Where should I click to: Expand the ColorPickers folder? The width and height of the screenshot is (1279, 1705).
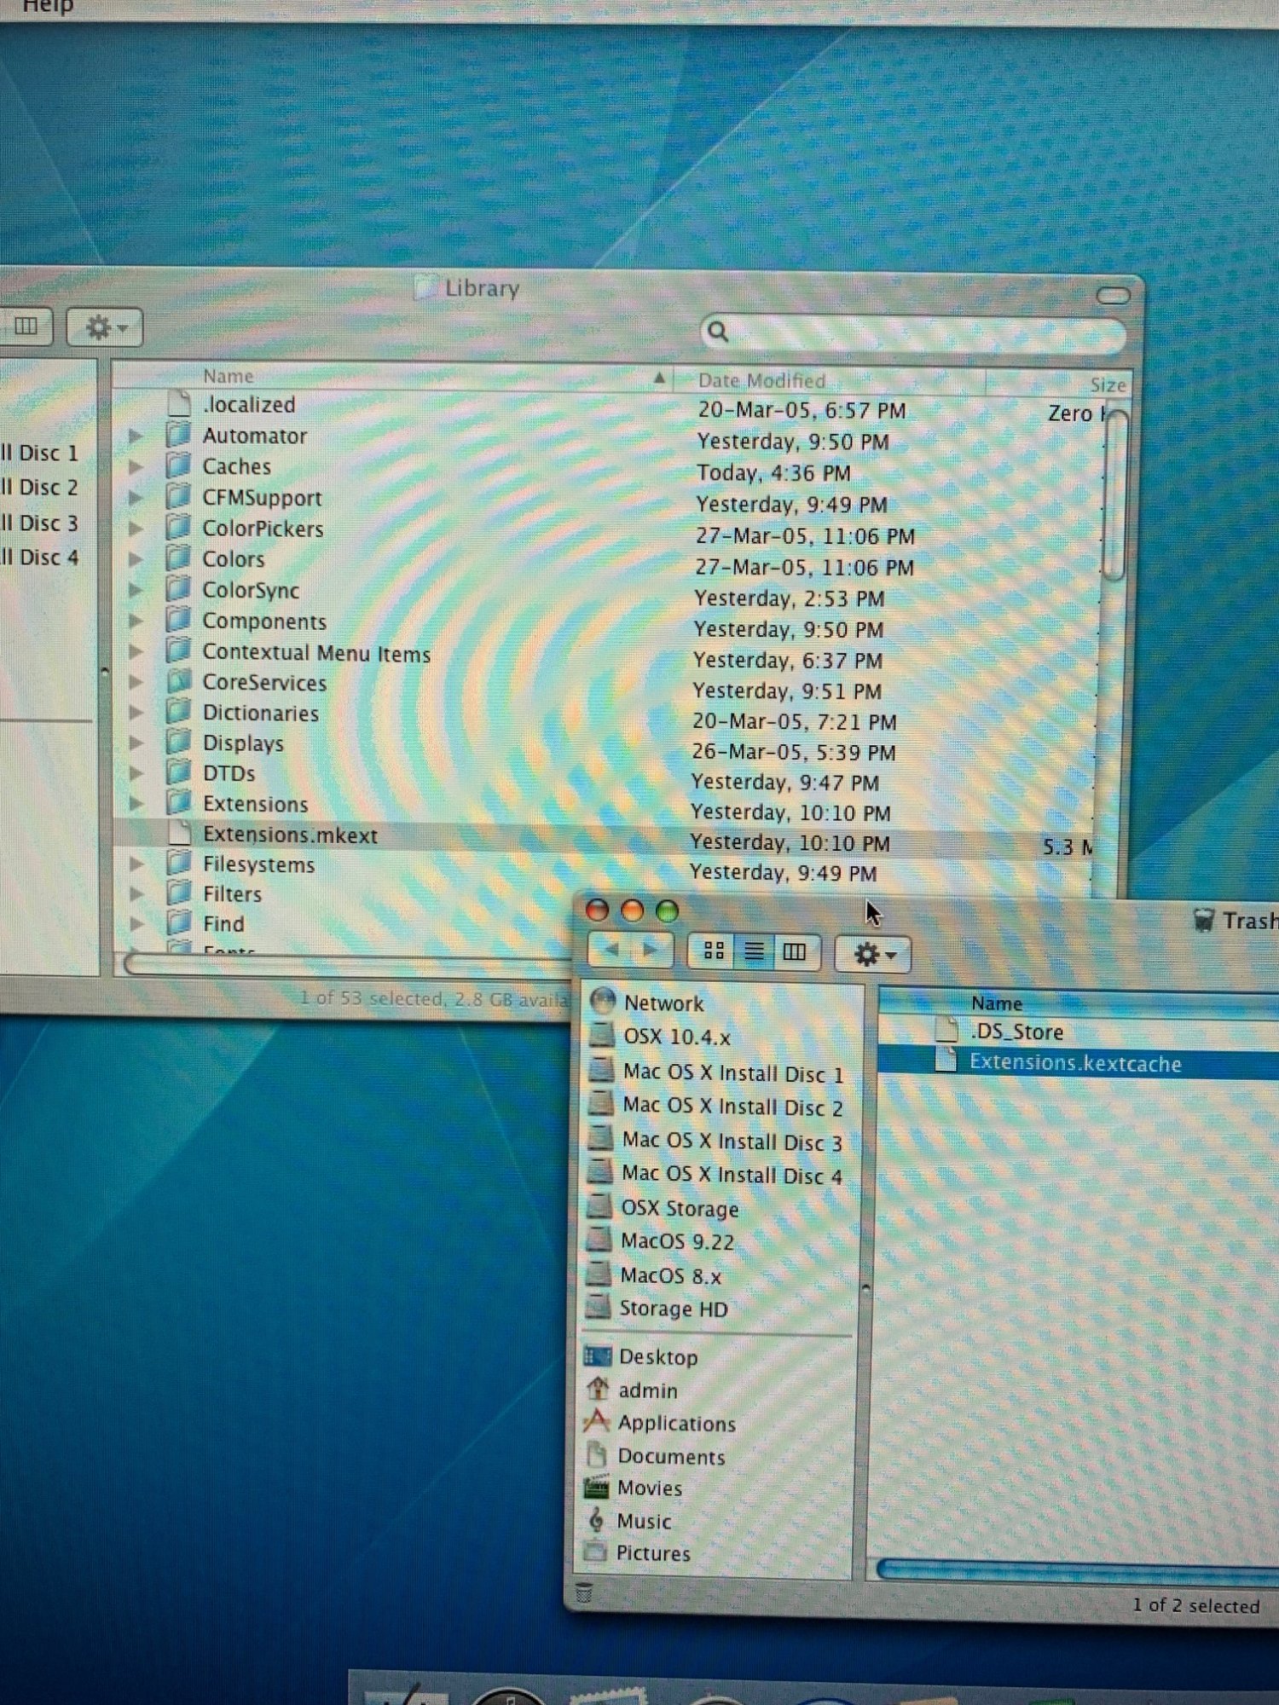136,529
